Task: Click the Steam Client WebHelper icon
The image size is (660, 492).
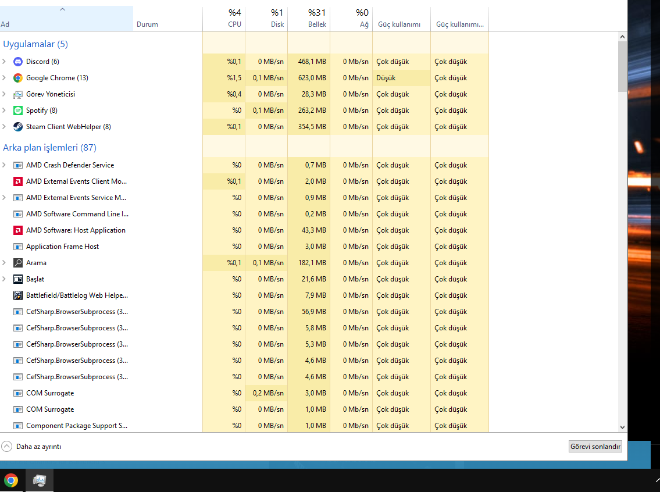Action: point(17,127)
